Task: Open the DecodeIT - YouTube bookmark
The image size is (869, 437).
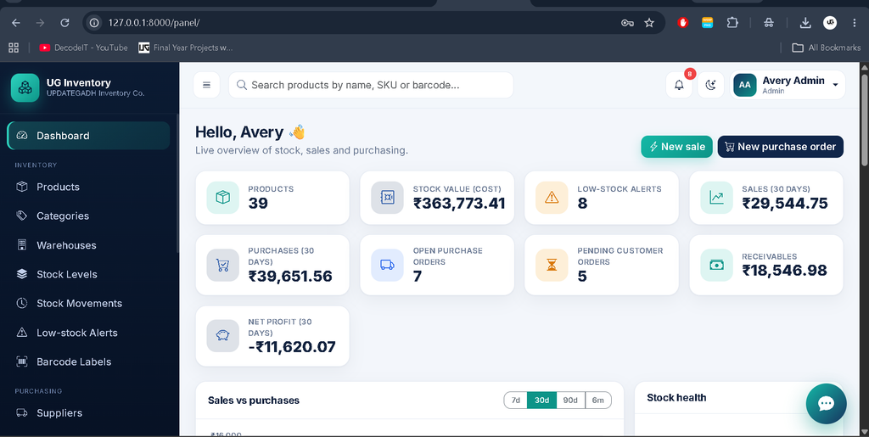Action: point(83,48)
